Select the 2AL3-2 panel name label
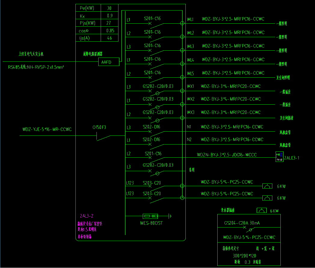This screenshot has height=268, width=315. pyautogui.click(x=86, y=216)
